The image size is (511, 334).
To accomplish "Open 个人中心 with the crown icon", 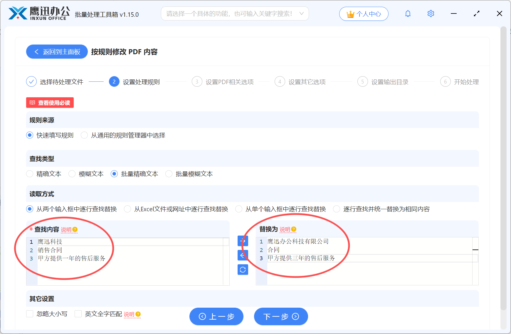I will click(364, 13).
